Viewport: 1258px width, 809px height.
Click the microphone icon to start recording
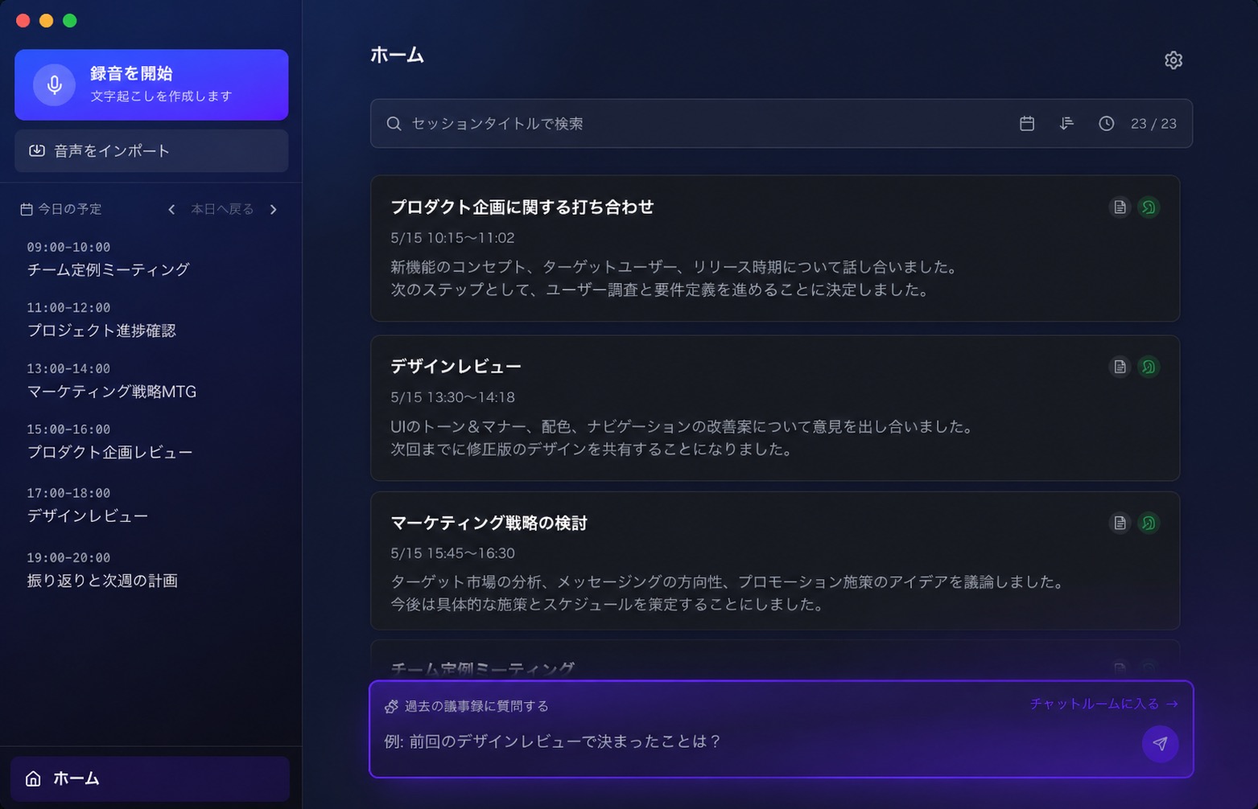click(x=54, y=84)
